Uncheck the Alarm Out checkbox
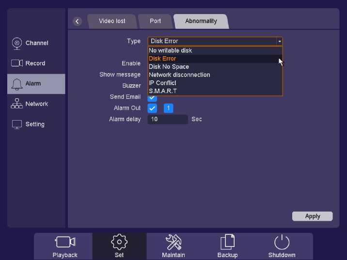Image resolution: width=347 pixels, height=260 pixels. pyautogui.click(x=152, y=108)
